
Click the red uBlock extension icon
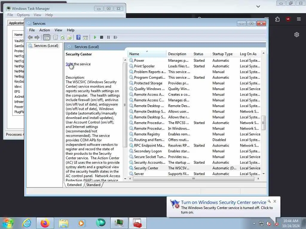288,19
